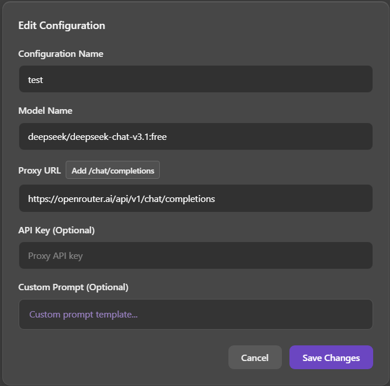This screenshot has width=390, height=386.
Task: Click the Configuration Name input field
Action: click(195, 79)
